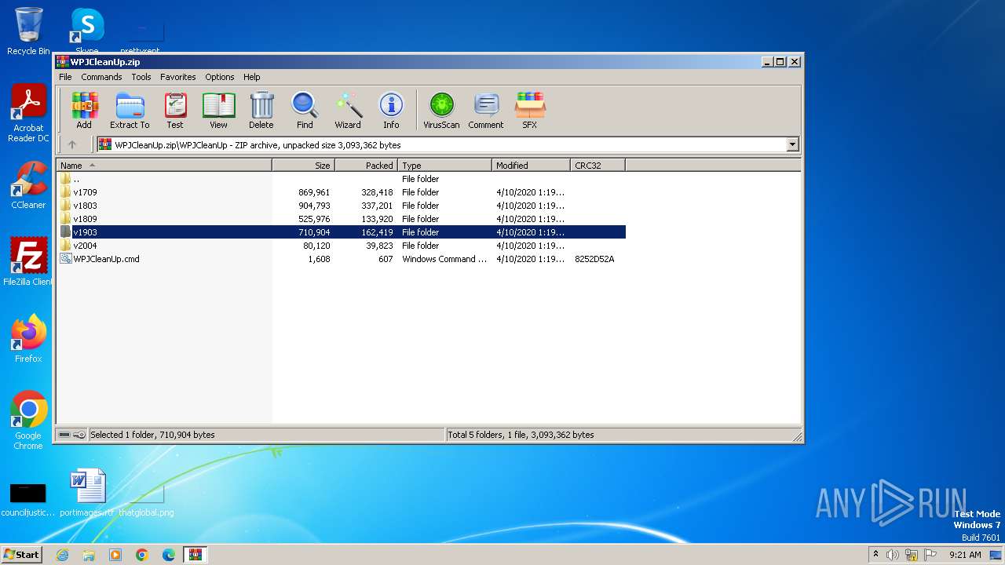
Task: Click size value 869,961
Action: pyautogui.click(x=314, y=192)
